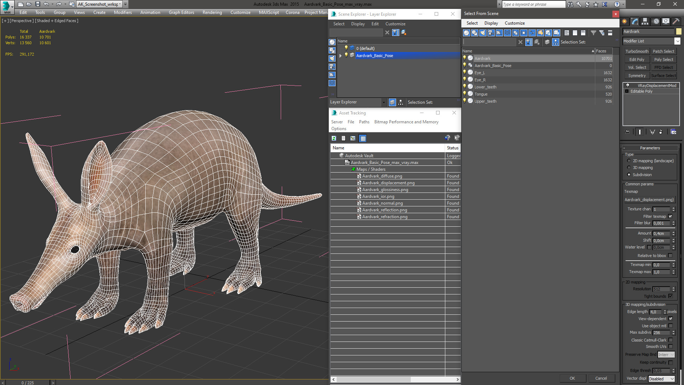Click the Aardvark object color swatch
684x385 pixels.
click(679, 31)
